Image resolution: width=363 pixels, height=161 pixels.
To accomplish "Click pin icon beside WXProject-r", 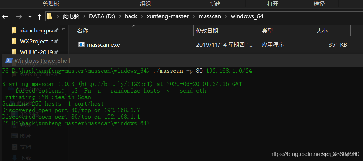I will pyautogui.click(x=56, y=42).
